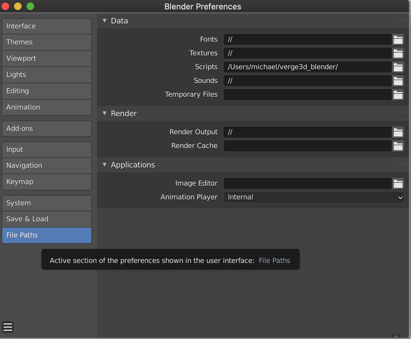The image size is (411, 339).
Task: Select the Navigation section
Action: (x=47, y=166)
